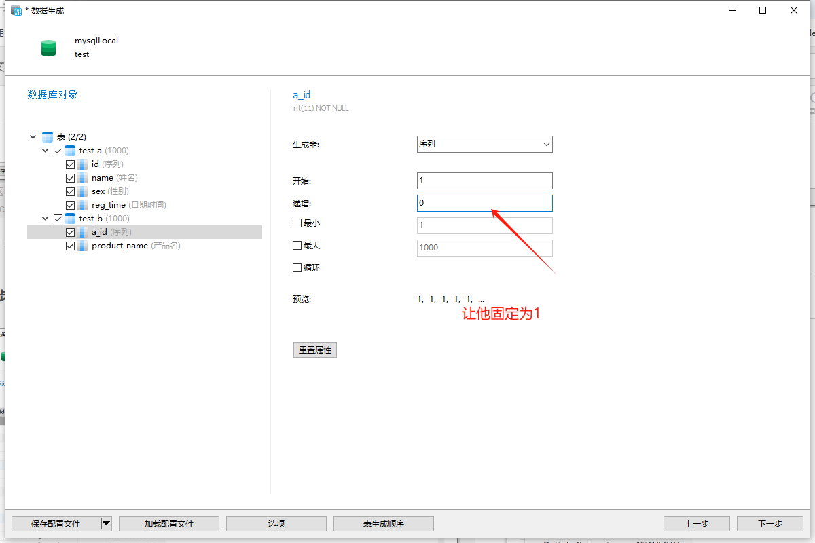This screenshot has height=543, width=815.
Task: Select the a_id (序列) column row
Action: coord(144,232)
